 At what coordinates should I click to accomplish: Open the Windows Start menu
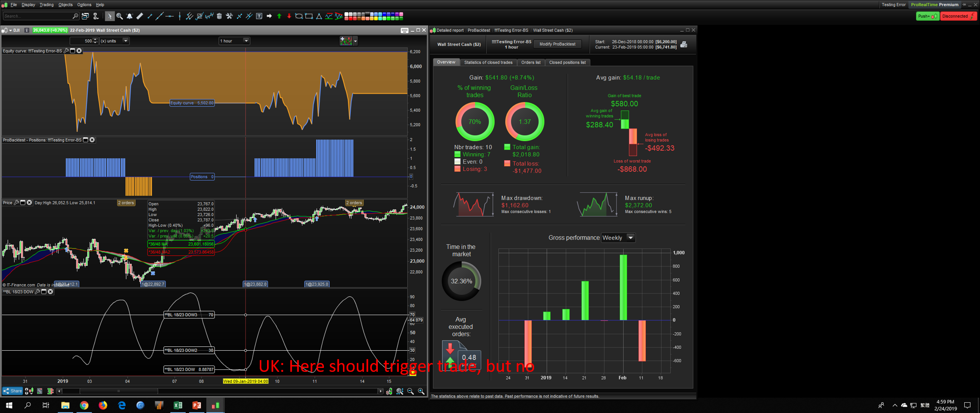(9, 405)
